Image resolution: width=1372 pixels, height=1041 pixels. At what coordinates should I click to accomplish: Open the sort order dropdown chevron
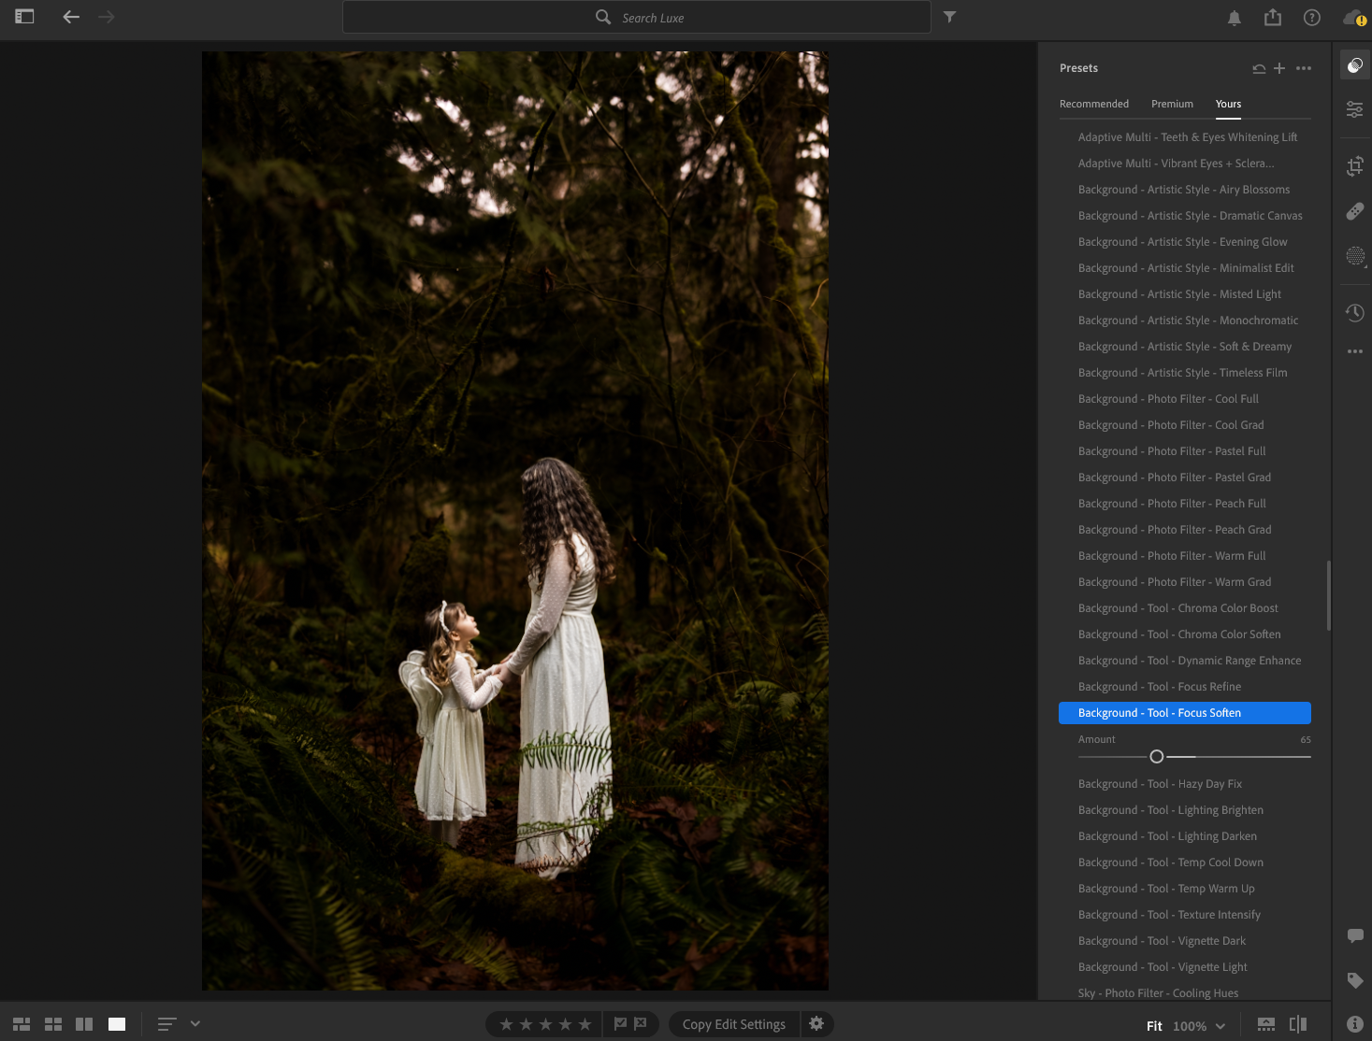tap(195, 1024)
